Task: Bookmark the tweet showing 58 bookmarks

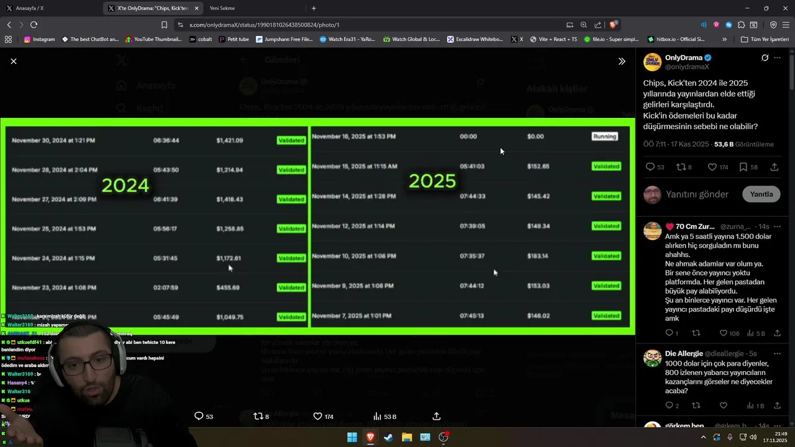Action: pos(748,167)
